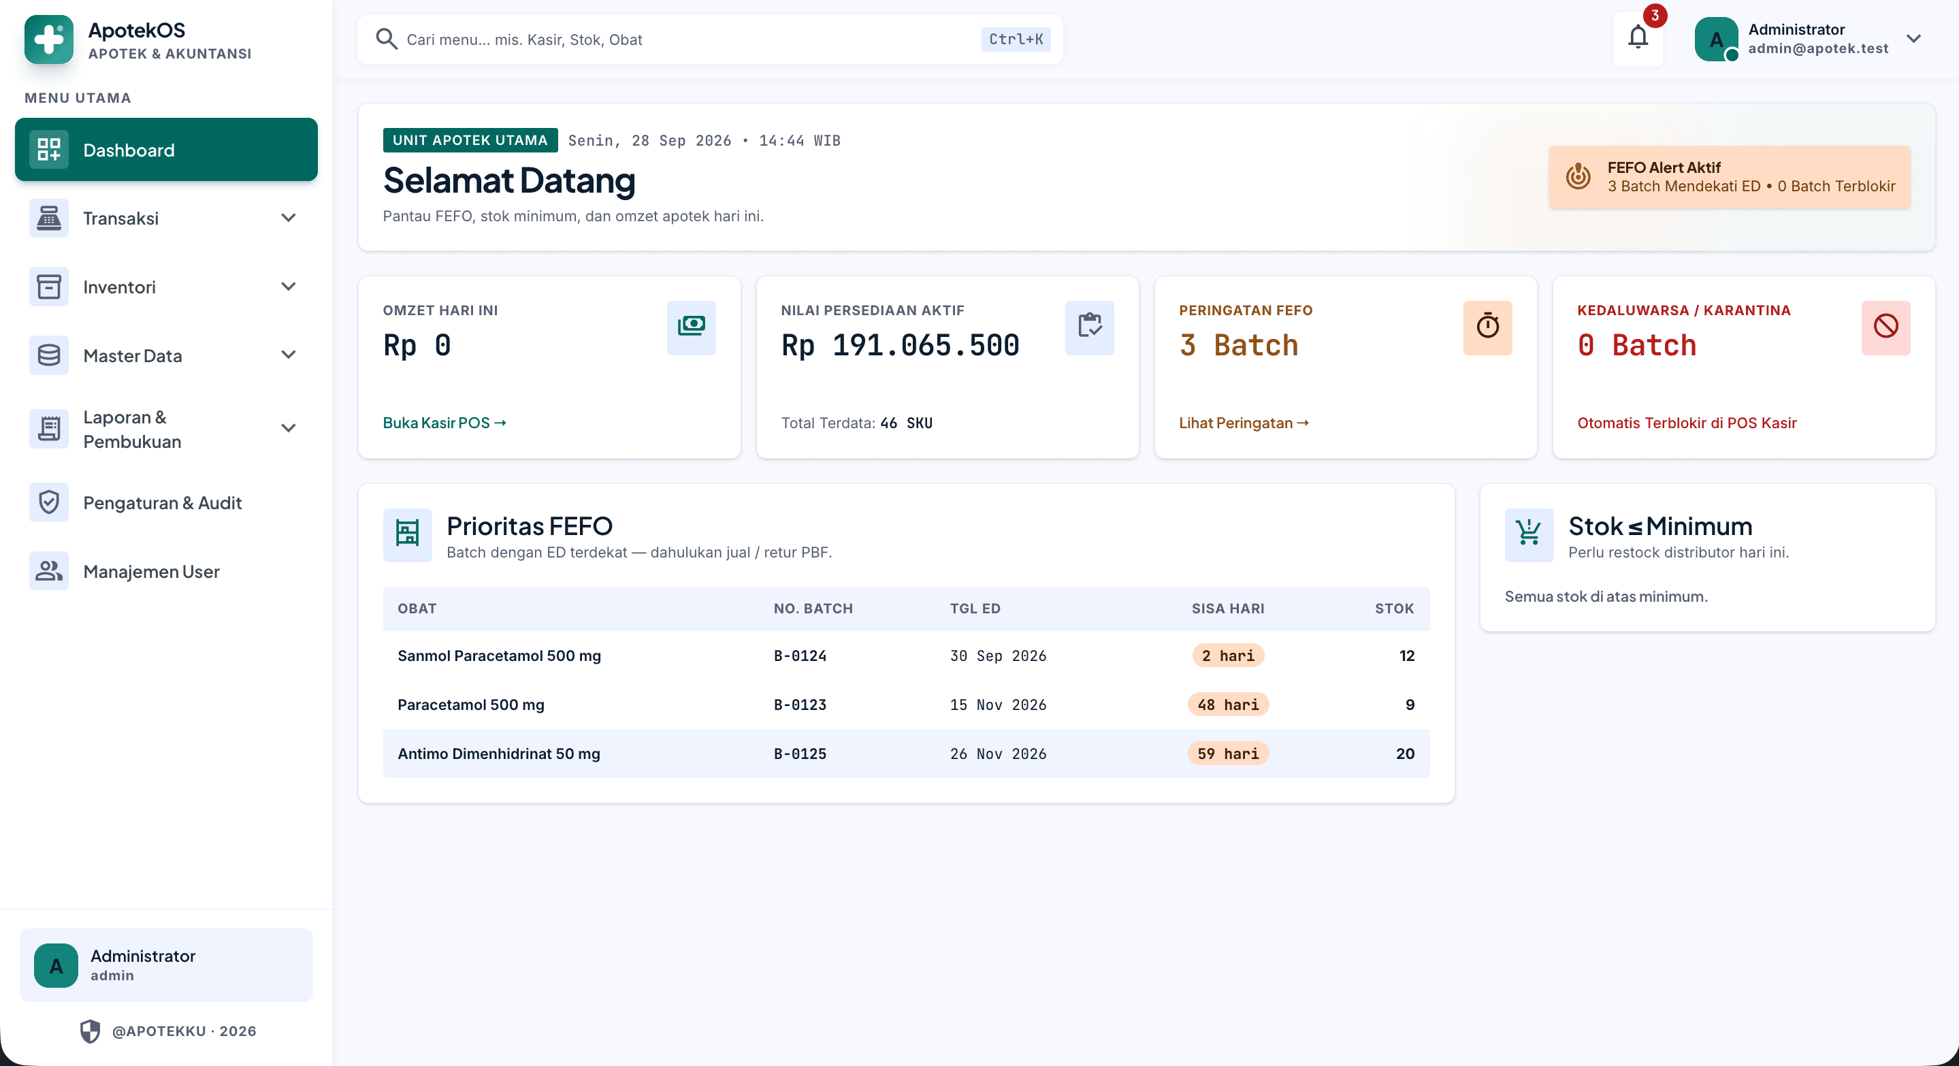Click the FEFO Alert Aktif target icon

click(x=1578, y=176)
